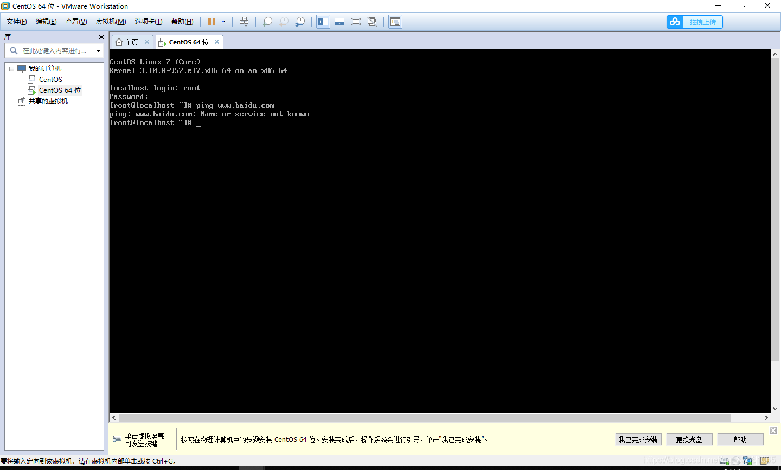781x470 pixels.
Task: Click the scroll up arrow of console
Action: [775, 54]
